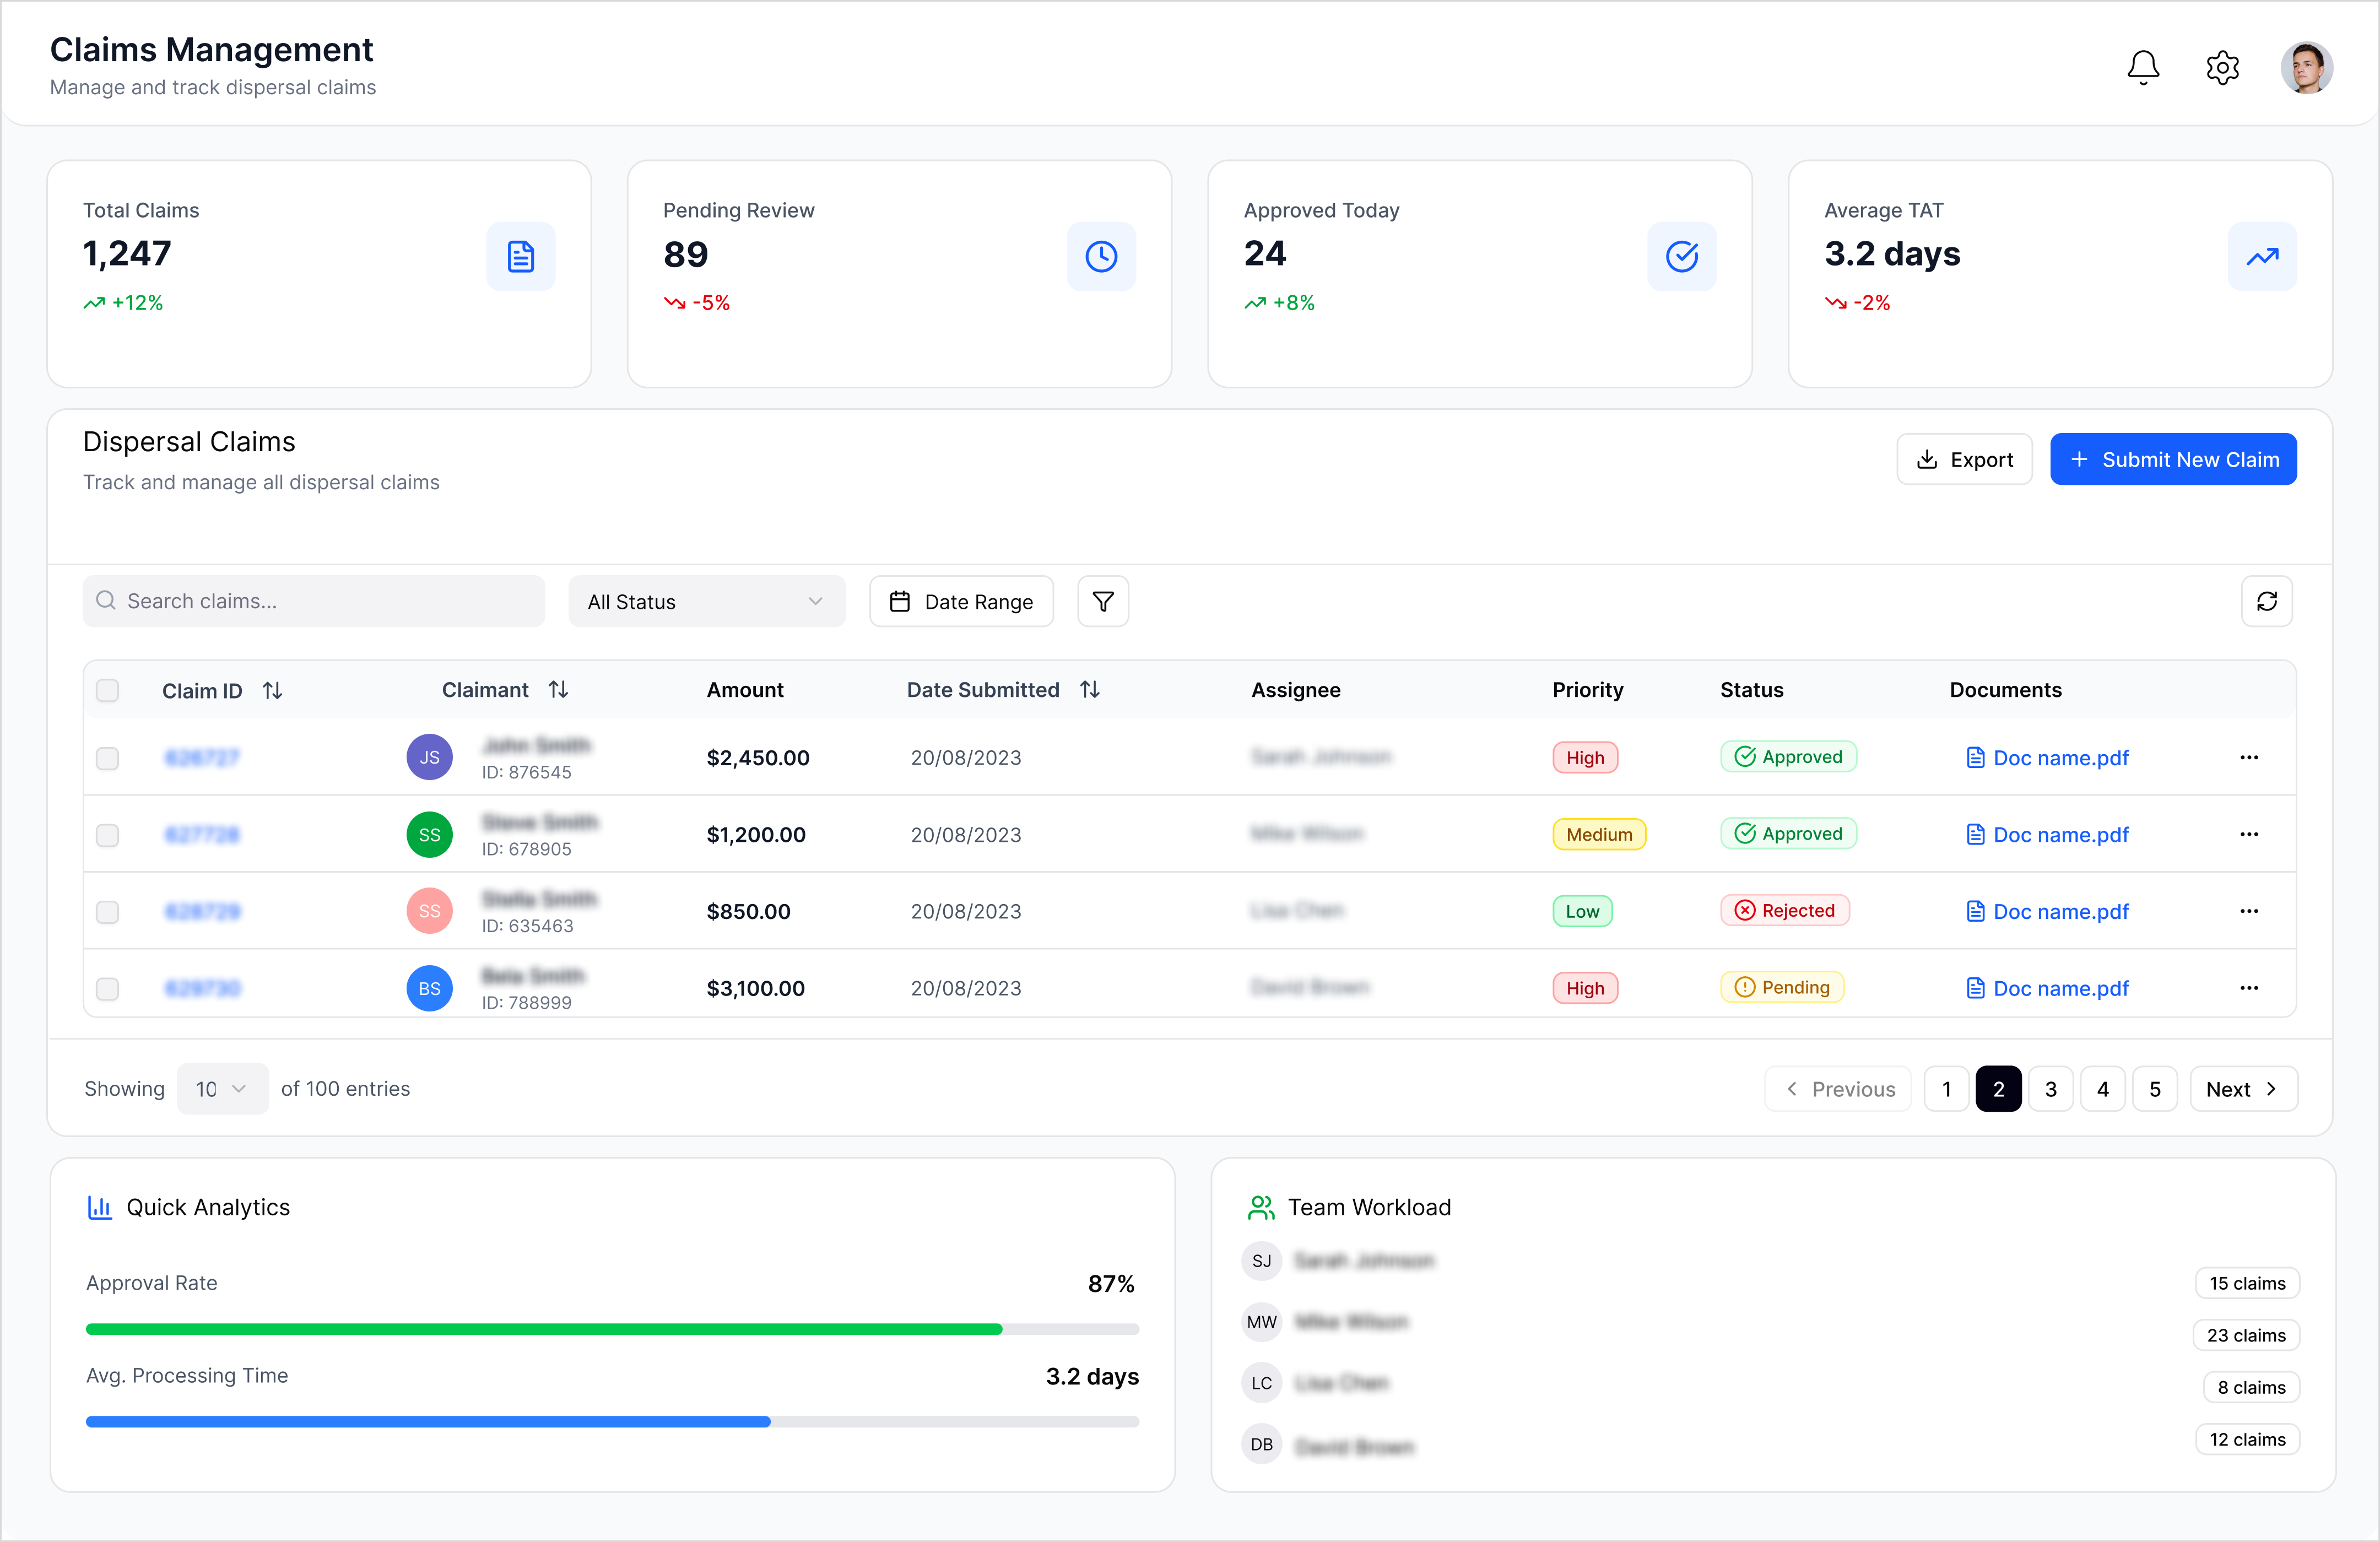Click the filter funnel icon
Image resolution: width=2380 pixels, height=1542 pixels.
[1103, 601]
